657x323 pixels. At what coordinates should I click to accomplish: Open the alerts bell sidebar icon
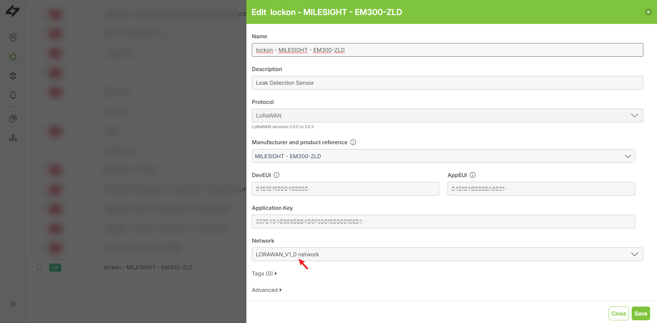point(13,95)
